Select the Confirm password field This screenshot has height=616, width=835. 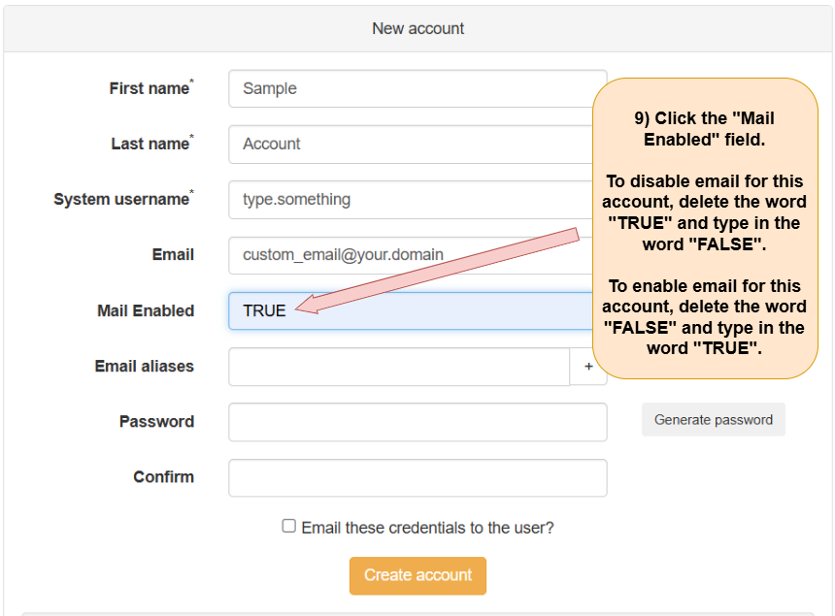417,478
